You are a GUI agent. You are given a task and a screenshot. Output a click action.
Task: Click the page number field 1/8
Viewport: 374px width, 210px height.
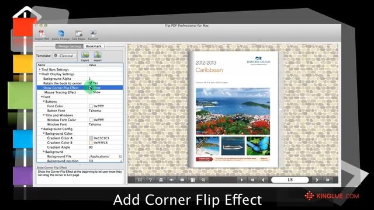click(x=290, y=180)
